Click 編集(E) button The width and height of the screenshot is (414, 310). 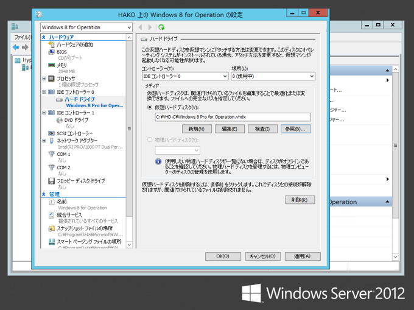click(x=230, y=129)
